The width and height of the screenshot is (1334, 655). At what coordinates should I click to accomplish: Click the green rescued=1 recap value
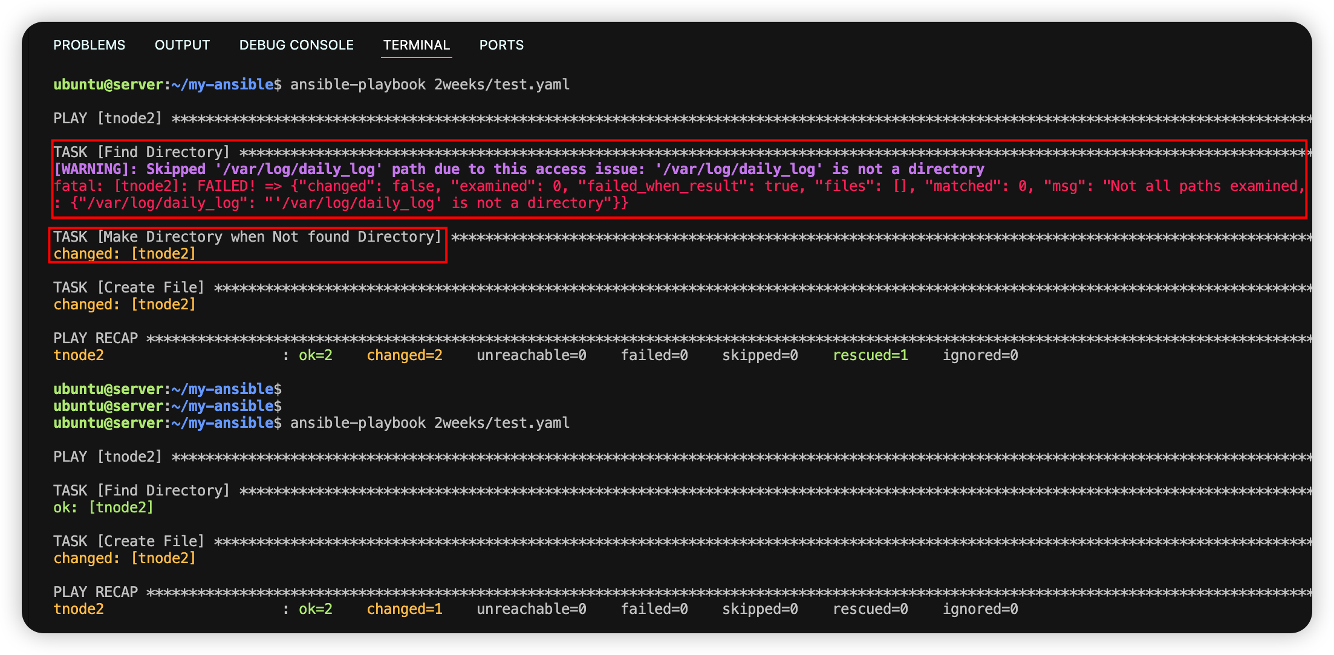[x=870, y=355]
